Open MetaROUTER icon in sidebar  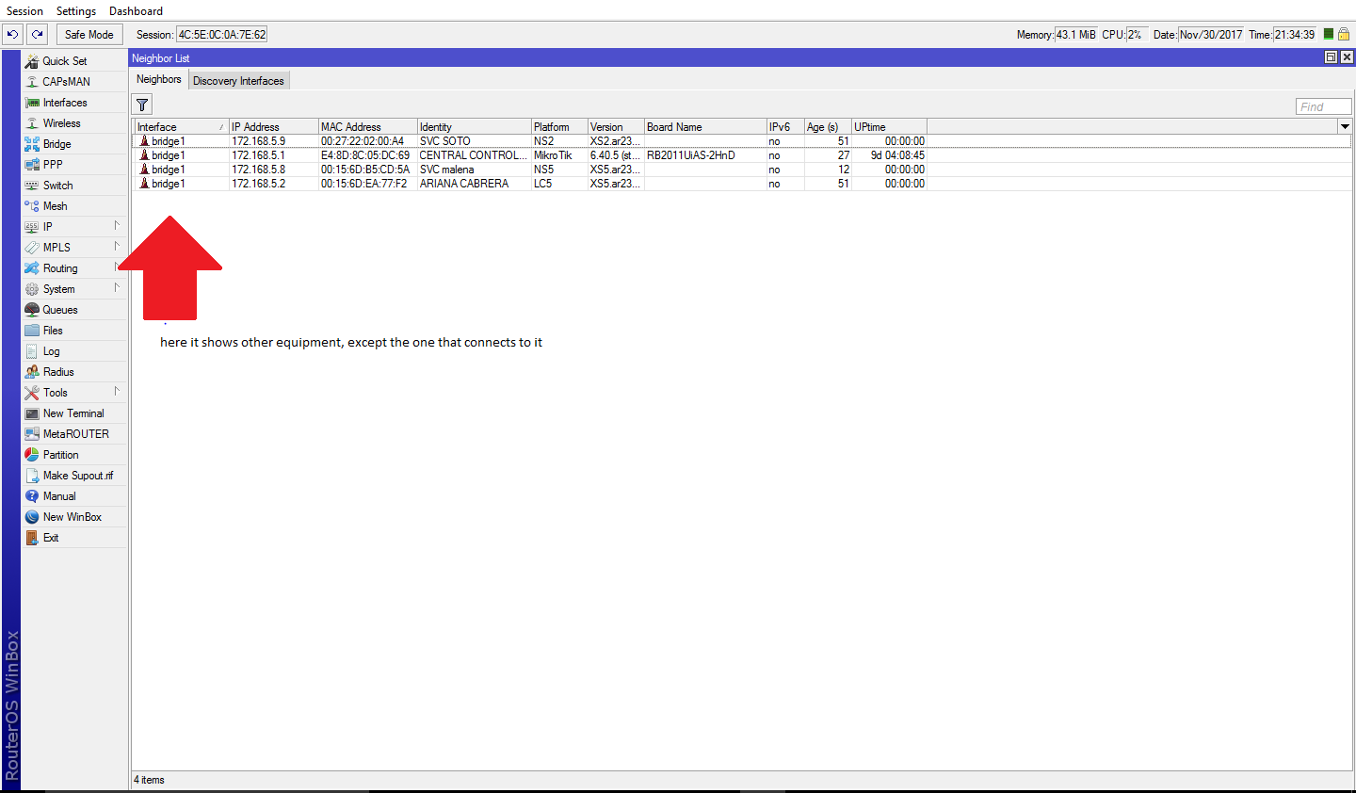click(x=32, y=434)
